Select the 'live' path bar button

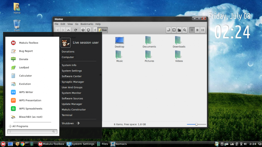tap(103, 30)
